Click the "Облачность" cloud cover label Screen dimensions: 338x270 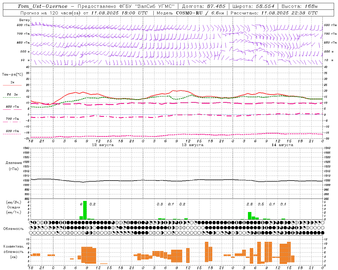(13, 229)
